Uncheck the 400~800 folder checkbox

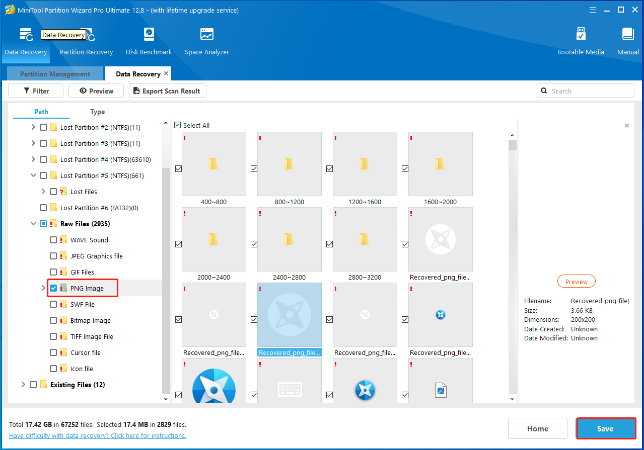click(x=178, y=169)
